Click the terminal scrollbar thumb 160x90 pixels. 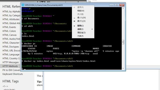tap(123, 42)
